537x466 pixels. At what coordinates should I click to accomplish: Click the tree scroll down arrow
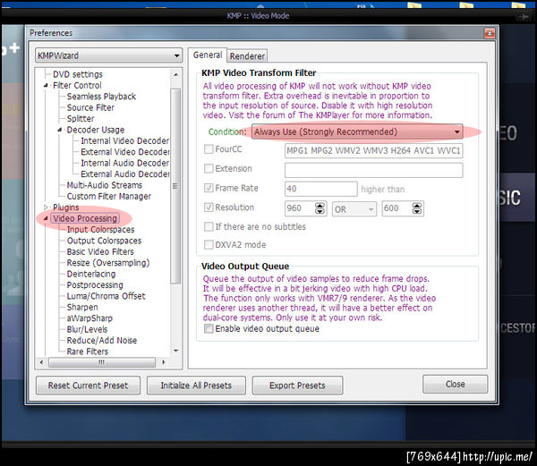(175, 351)
